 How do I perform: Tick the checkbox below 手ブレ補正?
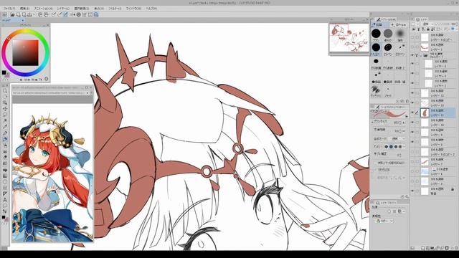pyautogui.click(x=376, y=163)
